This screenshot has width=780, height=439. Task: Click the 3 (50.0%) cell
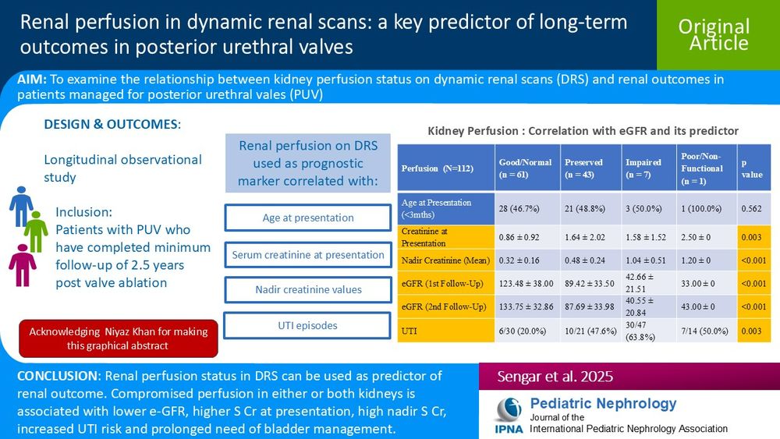649,209
